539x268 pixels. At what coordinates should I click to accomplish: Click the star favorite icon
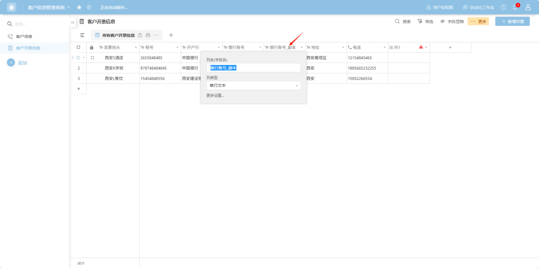(79, 7)
